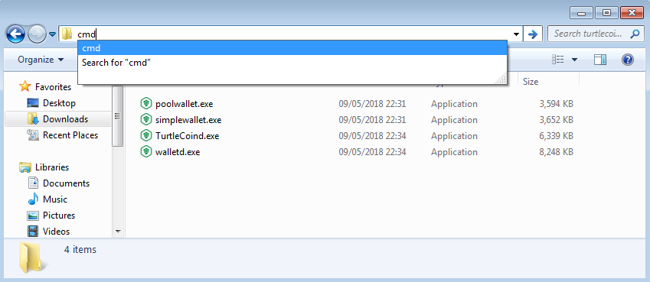Click the Favorites star icon
The image size is (650, 282).
pos(24,86)
